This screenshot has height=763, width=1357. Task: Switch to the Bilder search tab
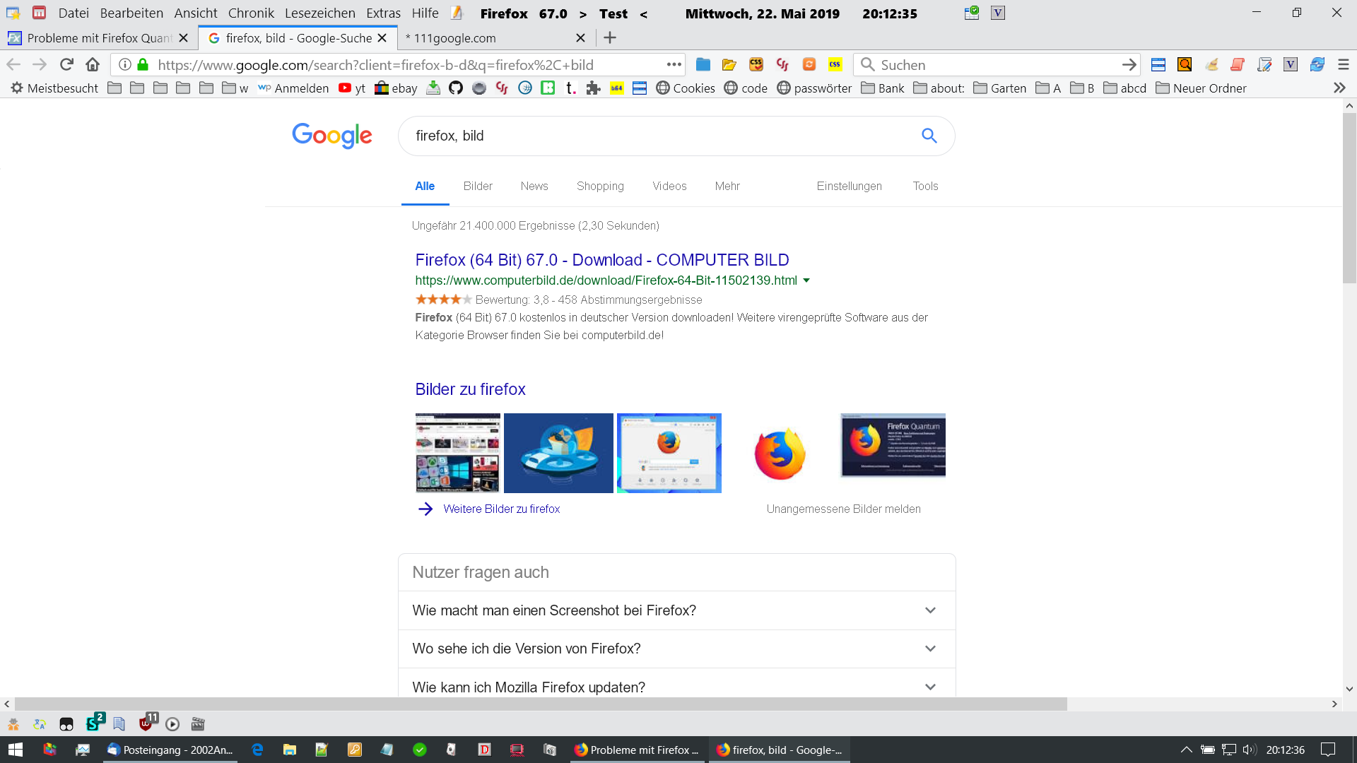pos(478,186)
